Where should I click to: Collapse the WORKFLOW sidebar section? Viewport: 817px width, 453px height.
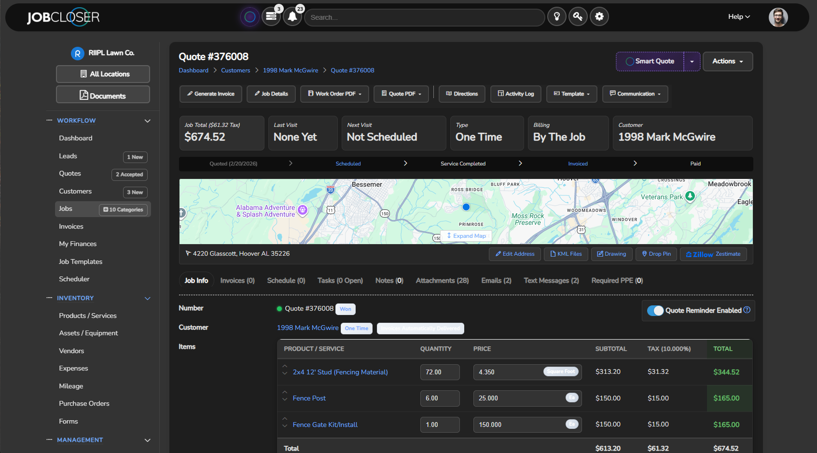(x=147, y=121)
